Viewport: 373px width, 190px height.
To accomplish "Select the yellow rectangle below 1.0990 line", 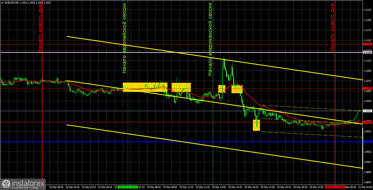I will tap(256, 125).
